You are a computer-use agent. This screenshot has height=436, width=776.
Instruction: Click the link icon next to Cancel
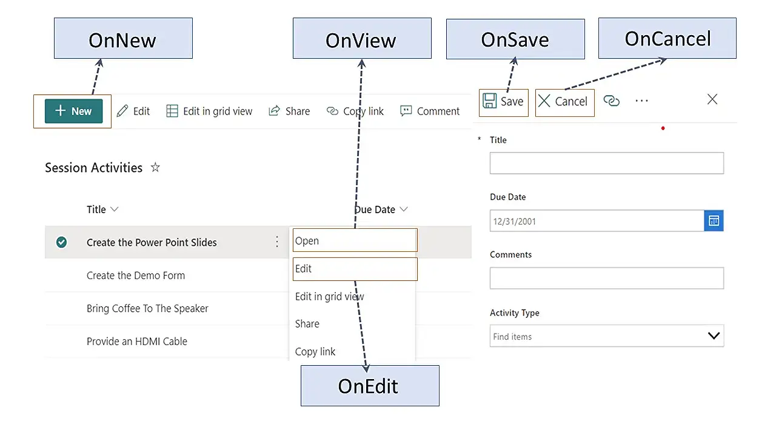click(x=612, y=101)
